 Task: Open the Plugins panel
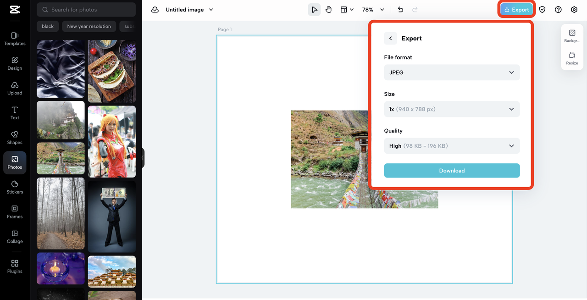[x=15, y=267]
